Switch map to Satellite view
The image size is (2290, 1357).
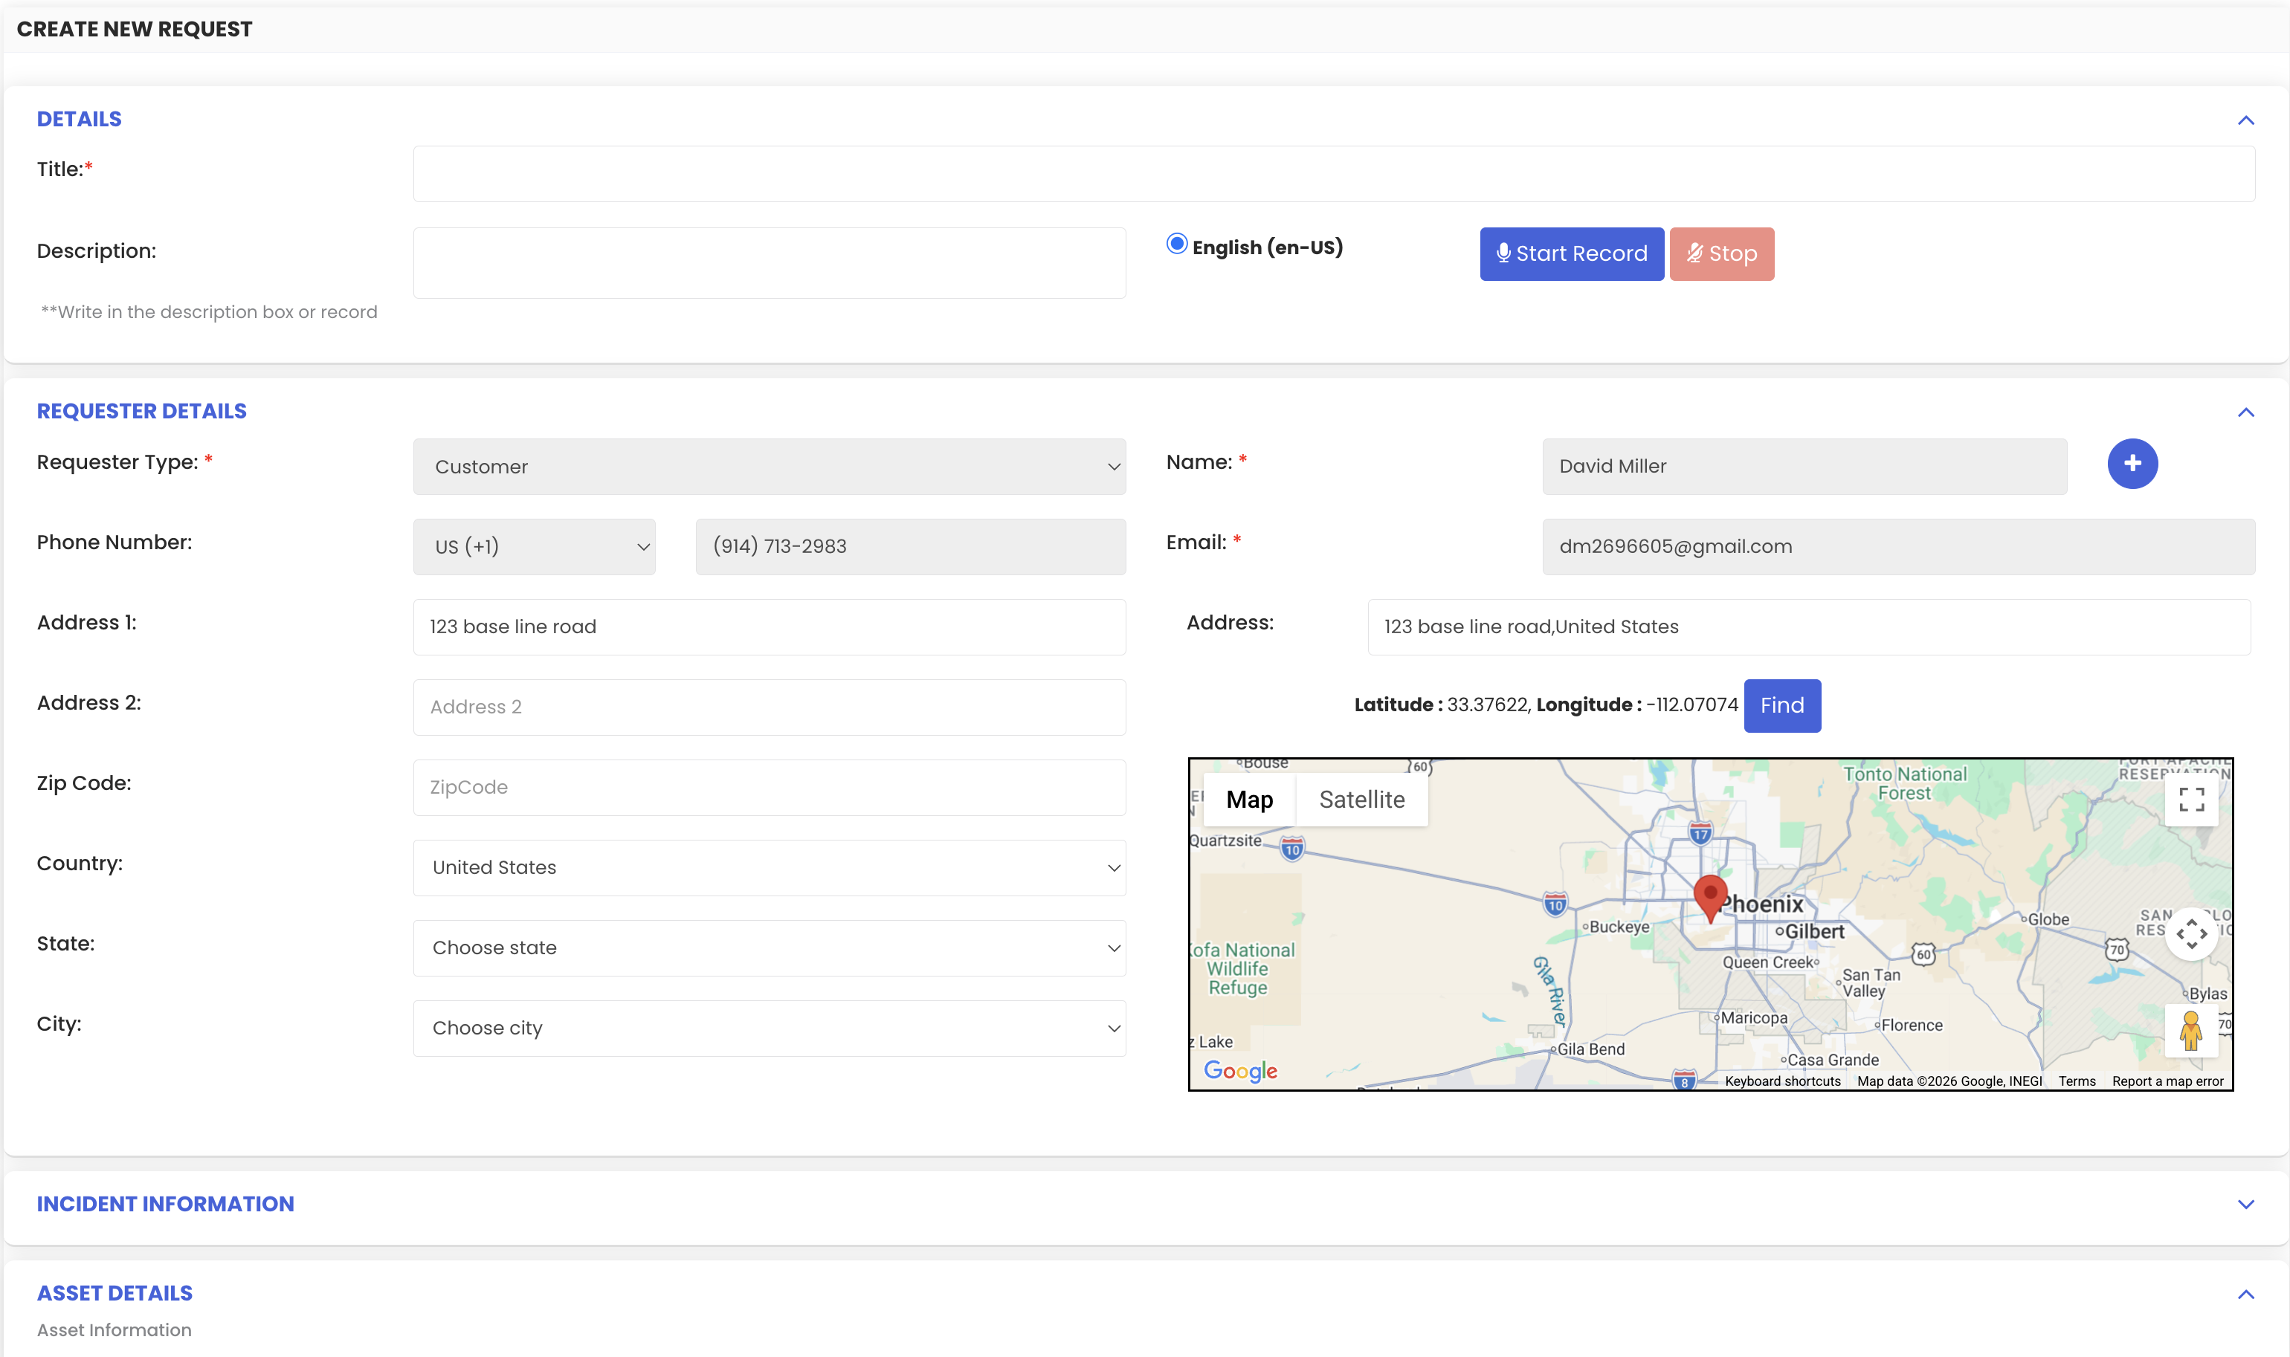tap(1361, 799)
